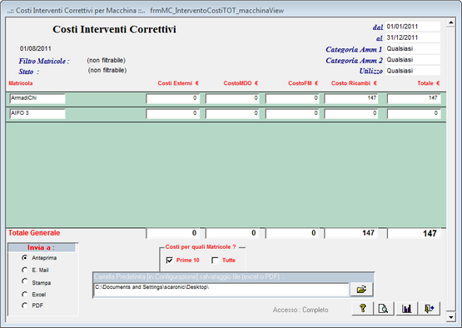The height and width of the screenshot is (328, 462).
Task: Click Totale Generale CostoFM field
Action: pos(292,233)
